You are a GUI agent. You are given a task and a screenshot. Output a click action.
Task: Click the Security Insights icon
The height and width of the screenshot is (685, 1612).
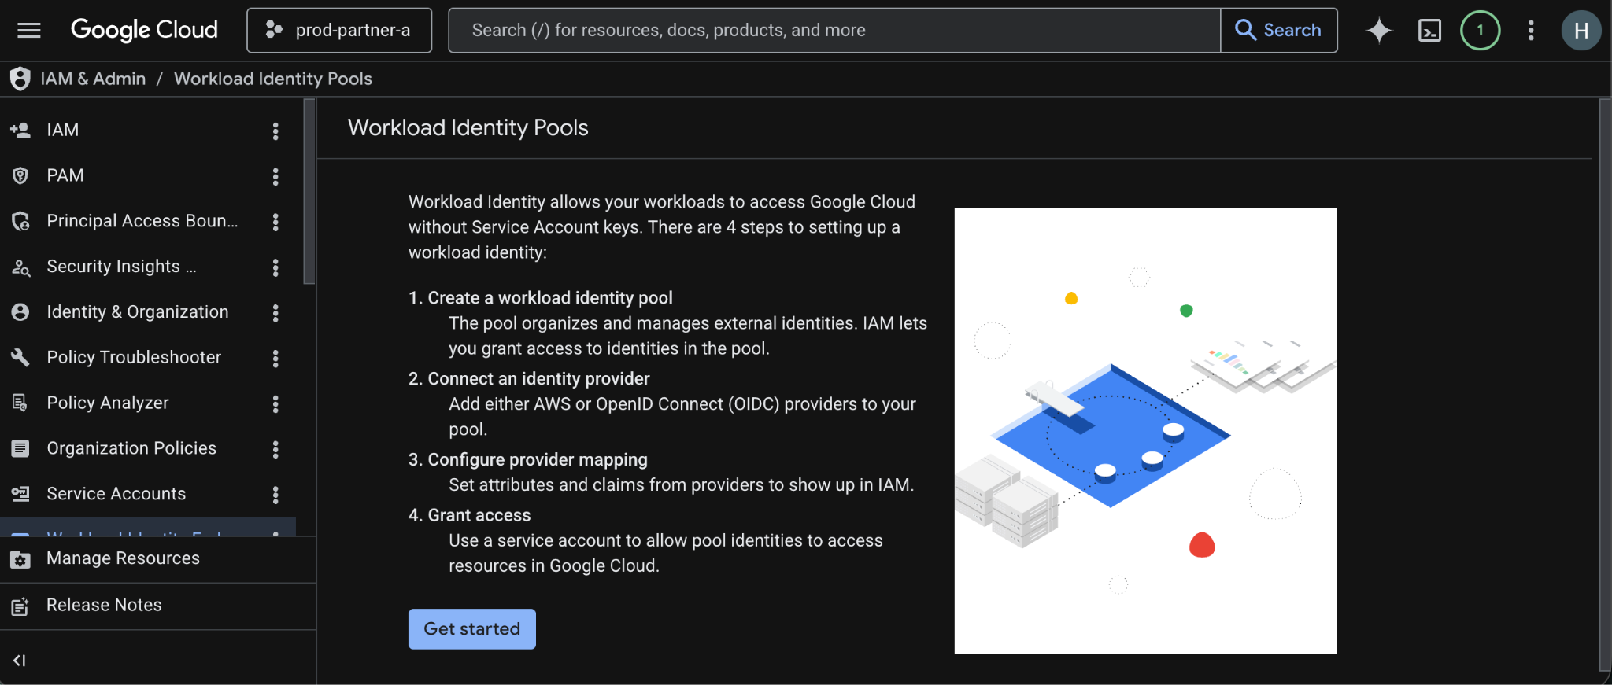20,267
